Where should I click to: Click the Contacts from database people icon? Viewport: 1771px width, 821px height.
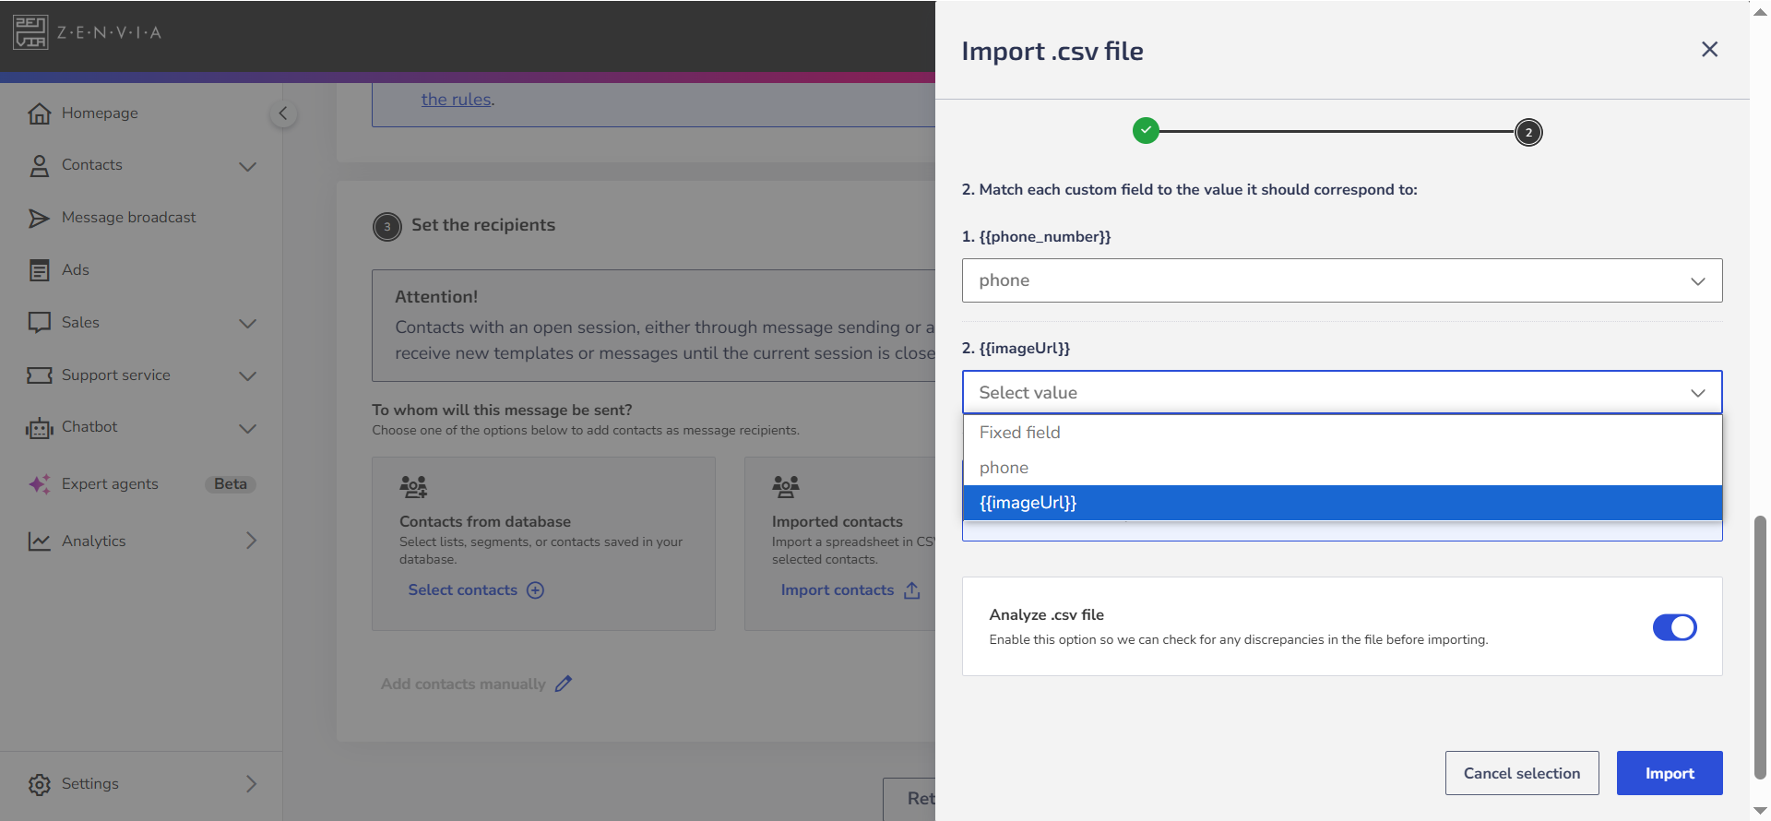pyautogui.click(x=413, y=486)
